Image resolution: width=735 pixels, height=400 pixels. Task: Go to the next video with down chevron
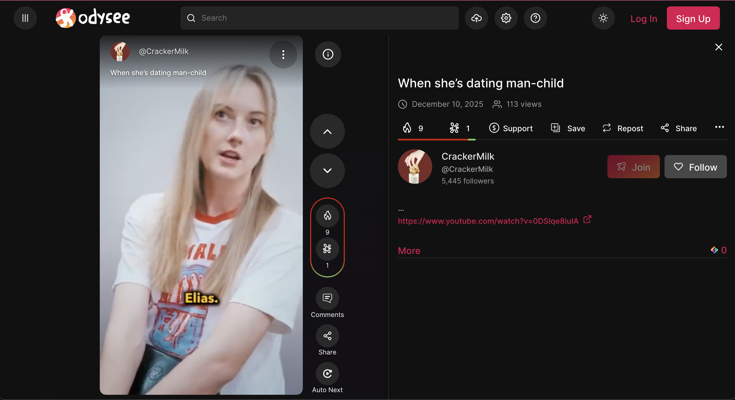click(327, 170)
